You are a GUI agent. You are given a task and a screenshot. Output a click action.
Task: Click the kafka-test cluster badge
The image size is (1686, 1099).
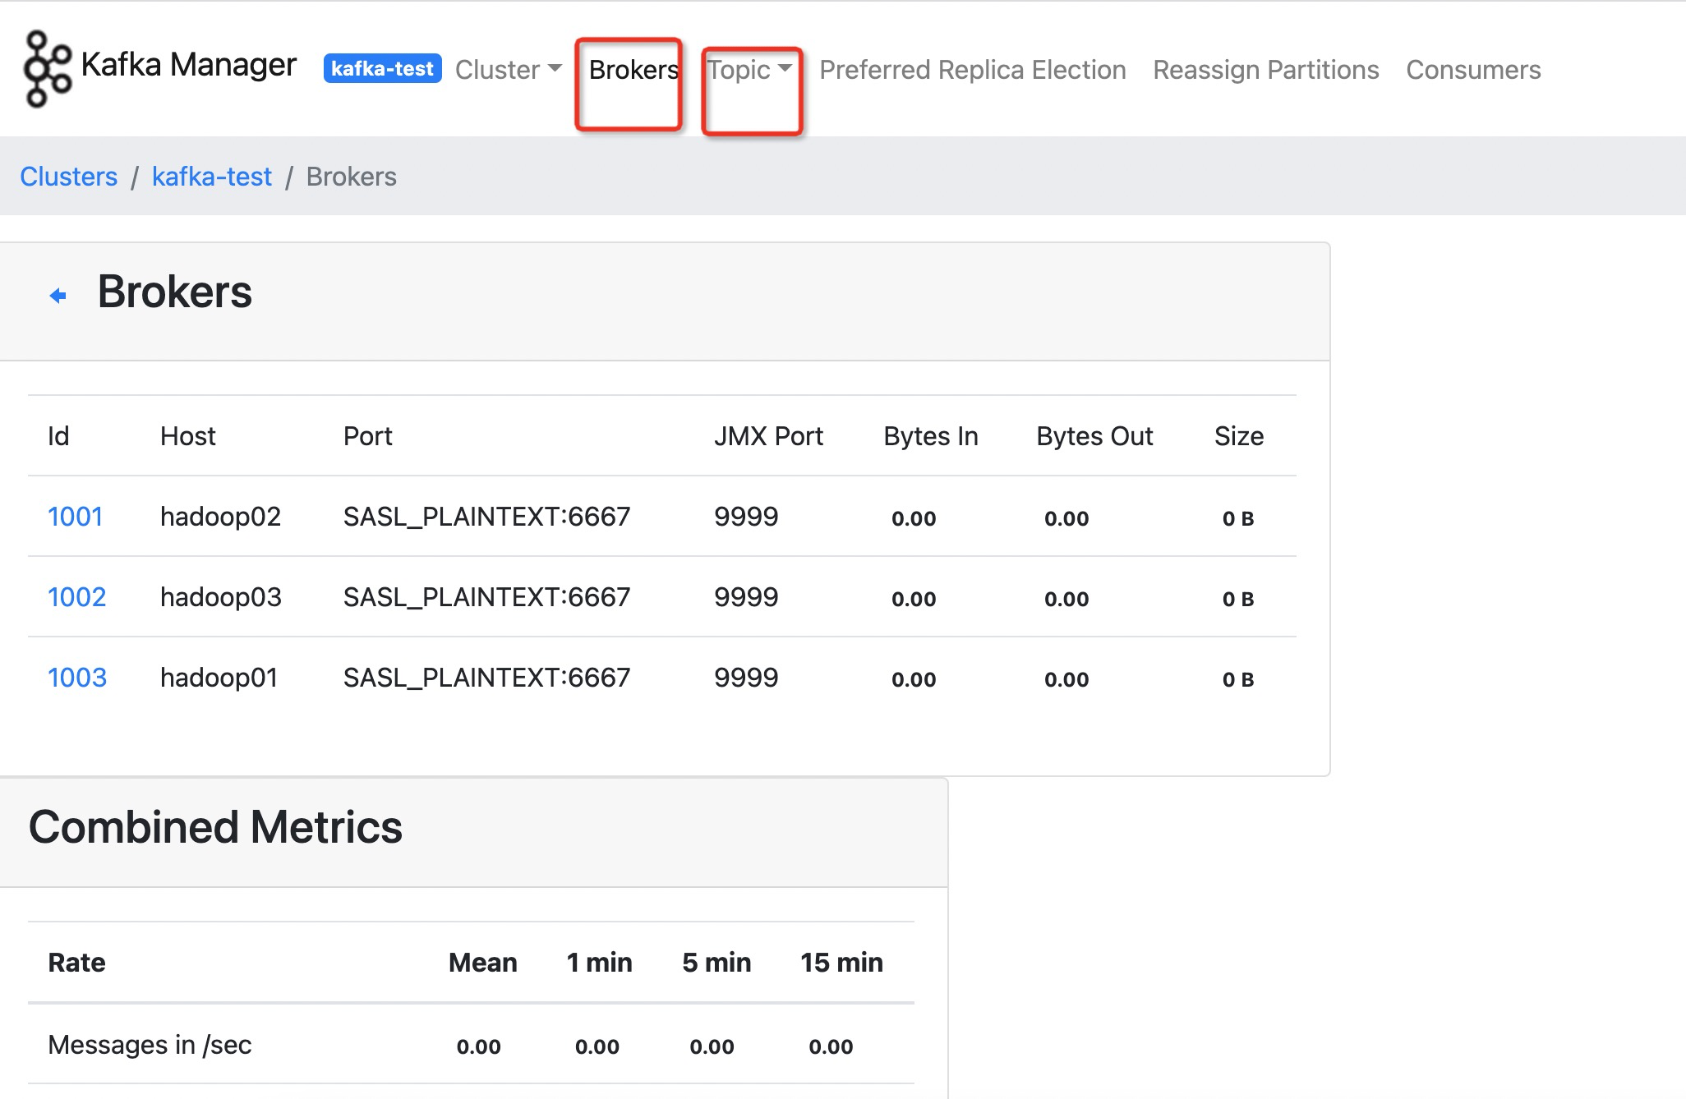382,69
